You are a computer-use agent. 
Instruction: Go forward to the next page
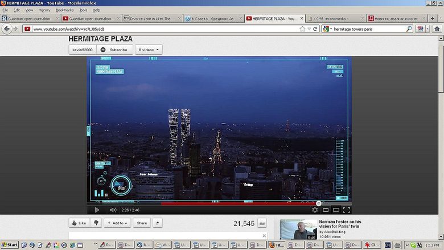(15, 29)
